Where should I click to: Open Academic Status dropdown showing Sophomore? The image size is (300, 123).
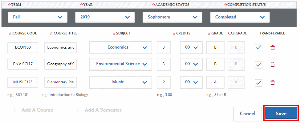click(172, 17)
